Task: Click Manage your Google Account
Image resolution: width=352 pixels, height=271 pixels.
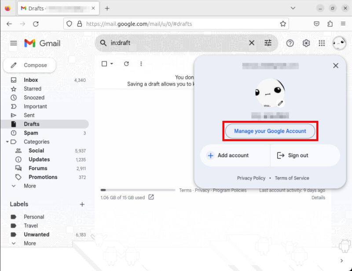Action: 270,131
